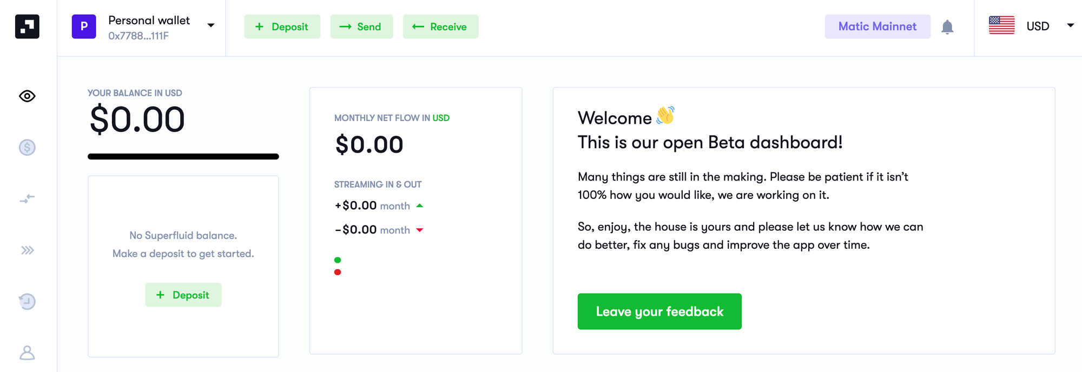Image resolution: width=1082 pixels, height=372 pixels.
Task: Select the eye overview icon in sidebar
Action: click(x=26, y=96)
